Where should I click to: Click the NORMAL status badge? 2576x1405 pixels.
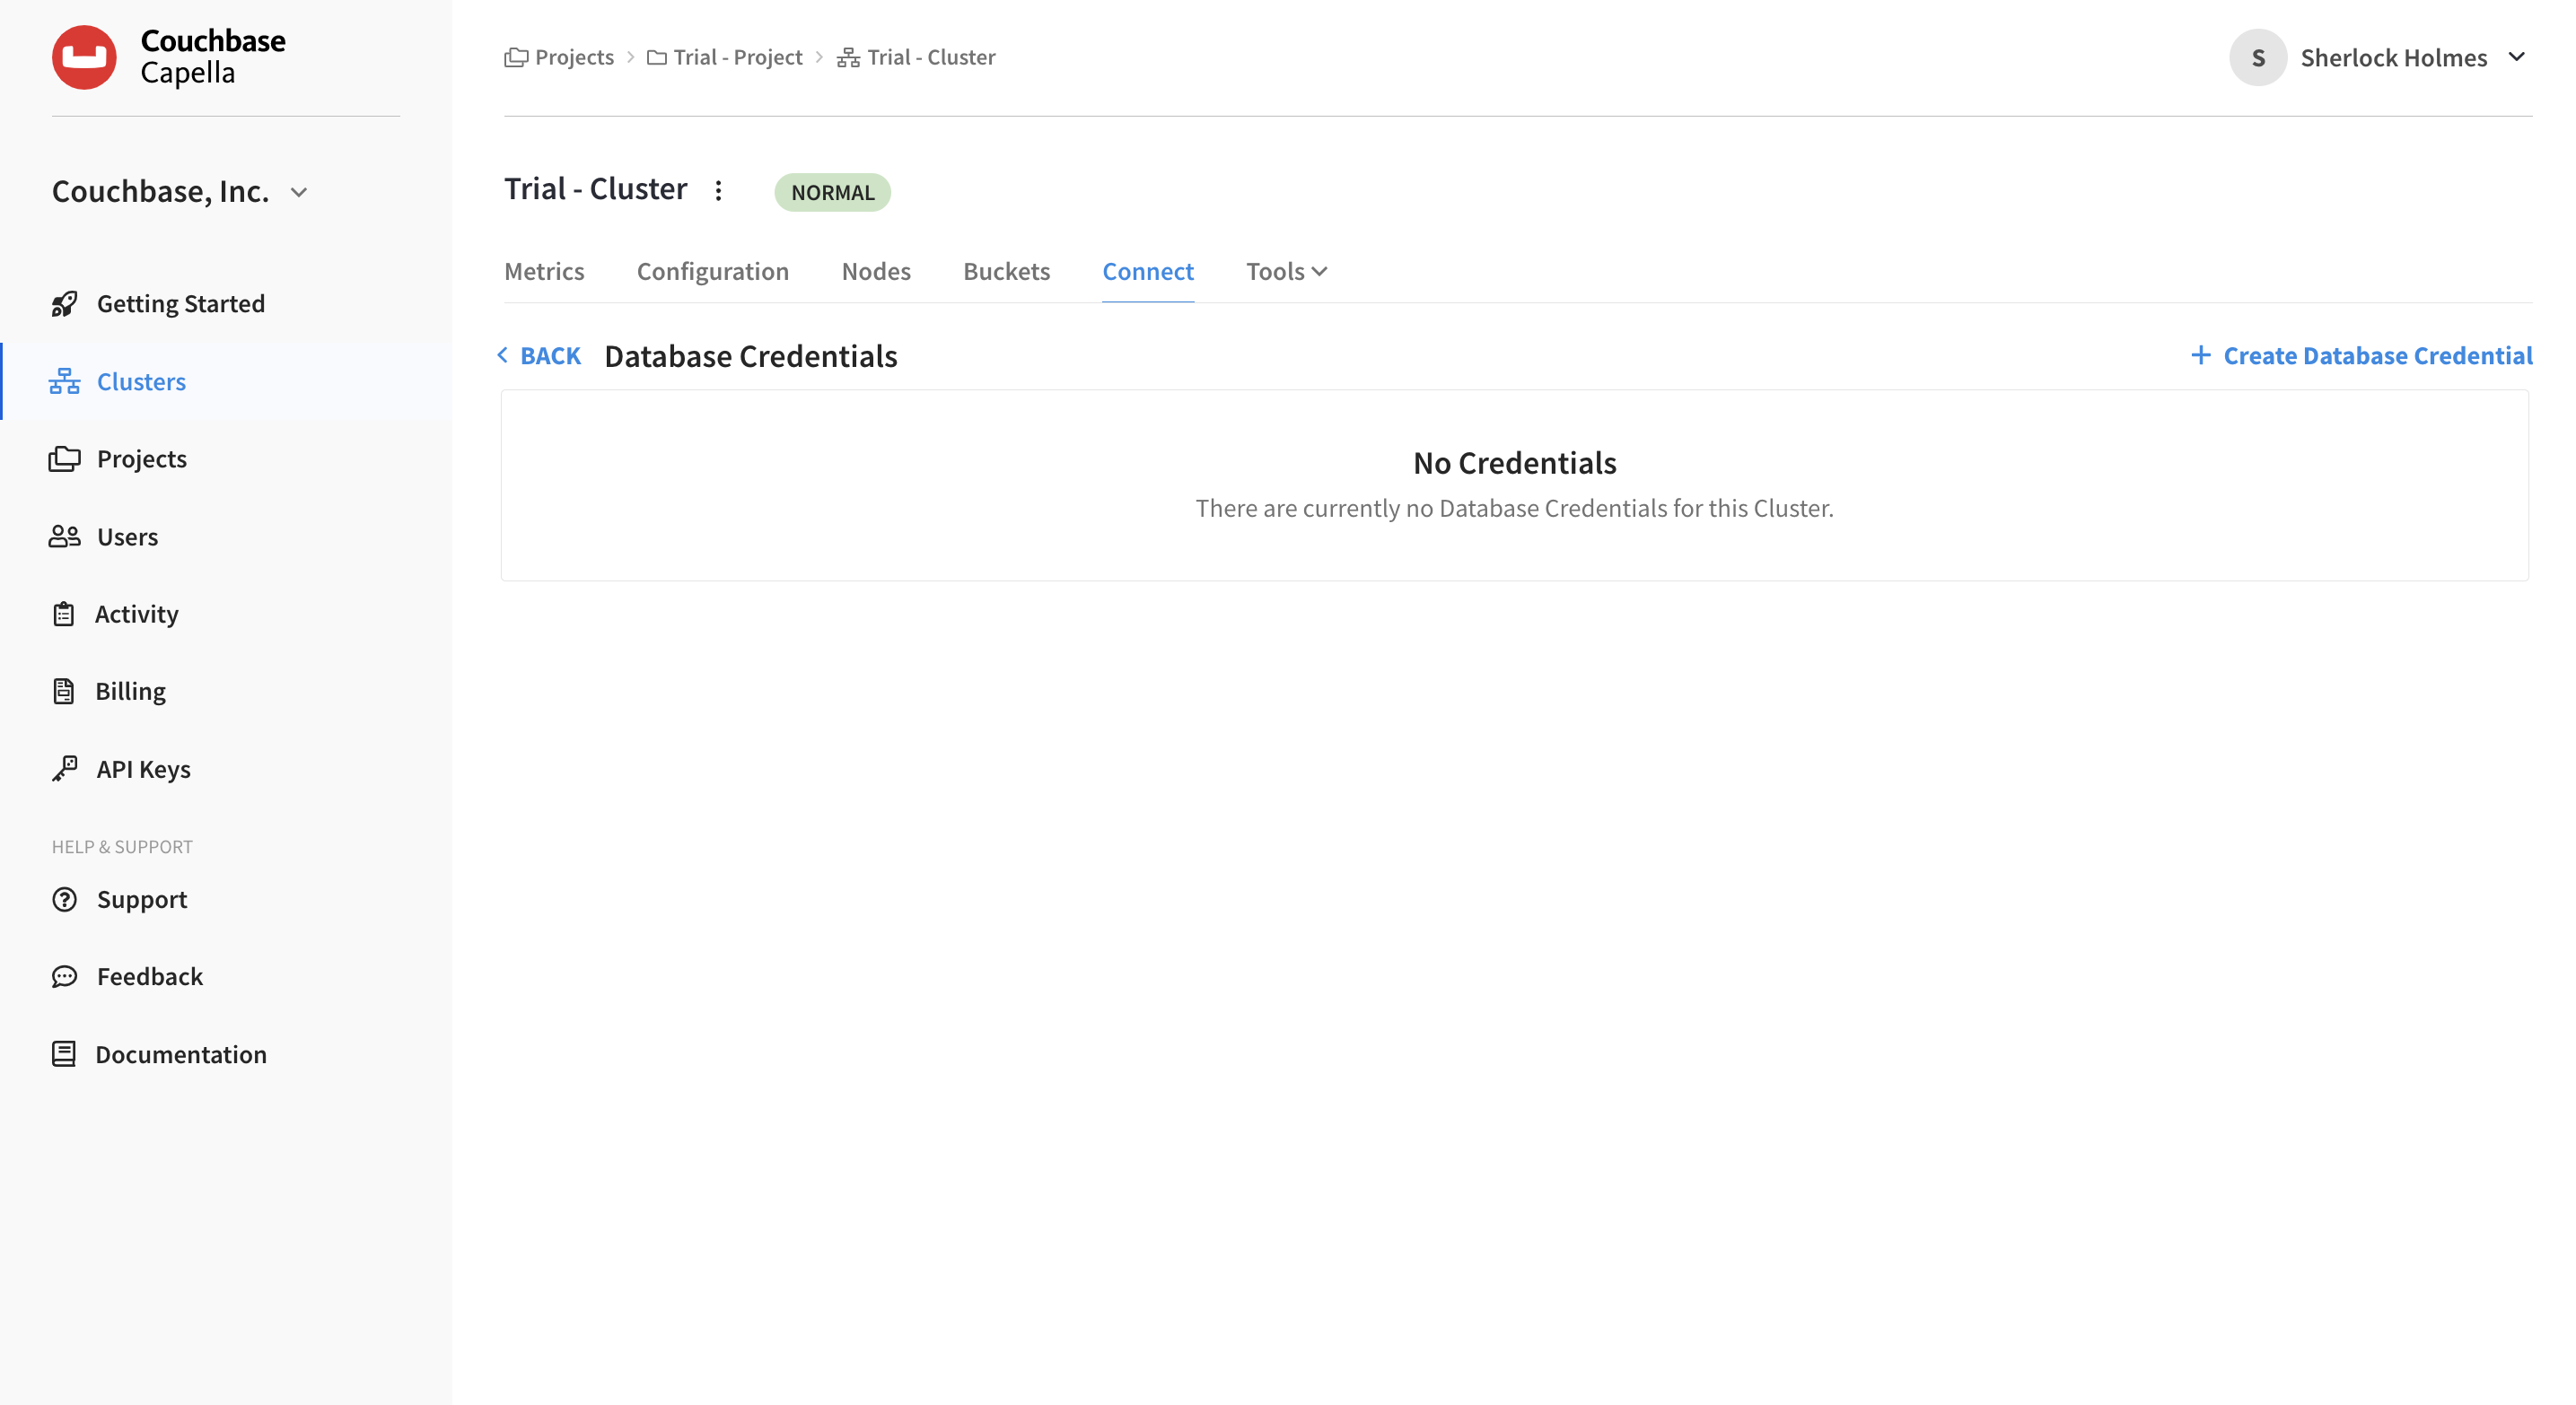(832, 192)
